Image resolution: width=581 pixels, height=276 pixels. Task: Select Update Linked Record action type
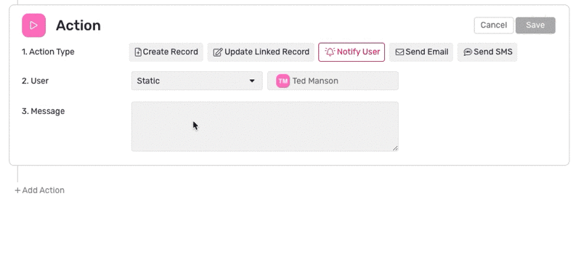261,52
